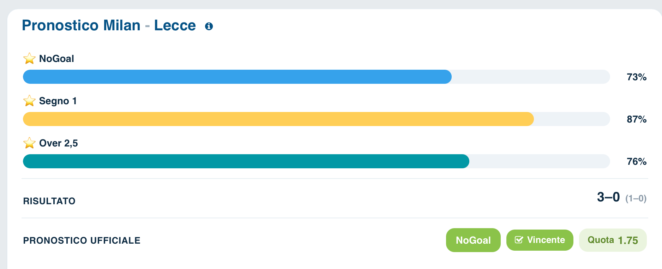Screen dimensions: 662x269
Task: Click the info icon beside Lecce title
Action: [209, 26]
